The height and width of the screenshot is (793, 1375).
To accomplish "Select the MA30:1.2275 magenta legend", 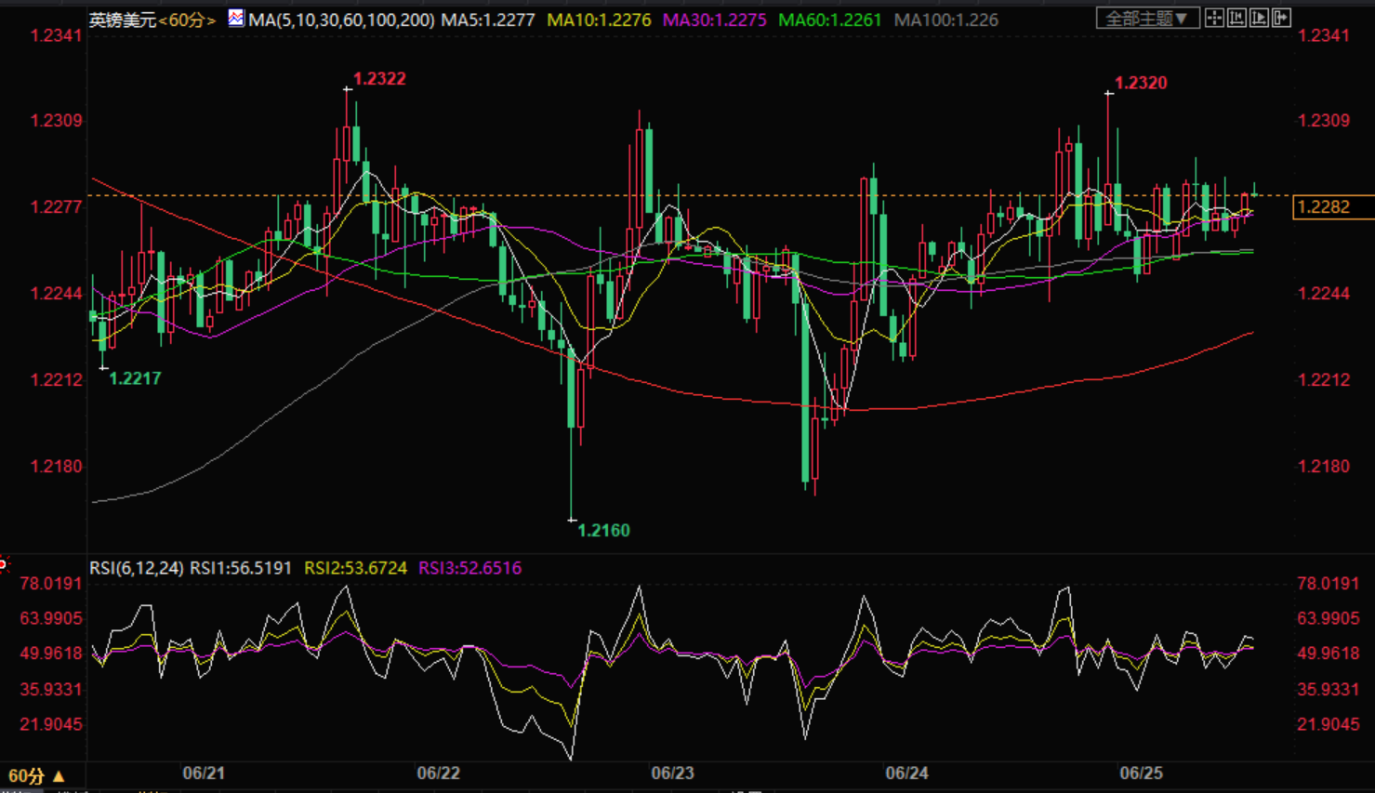I will 715,20.
